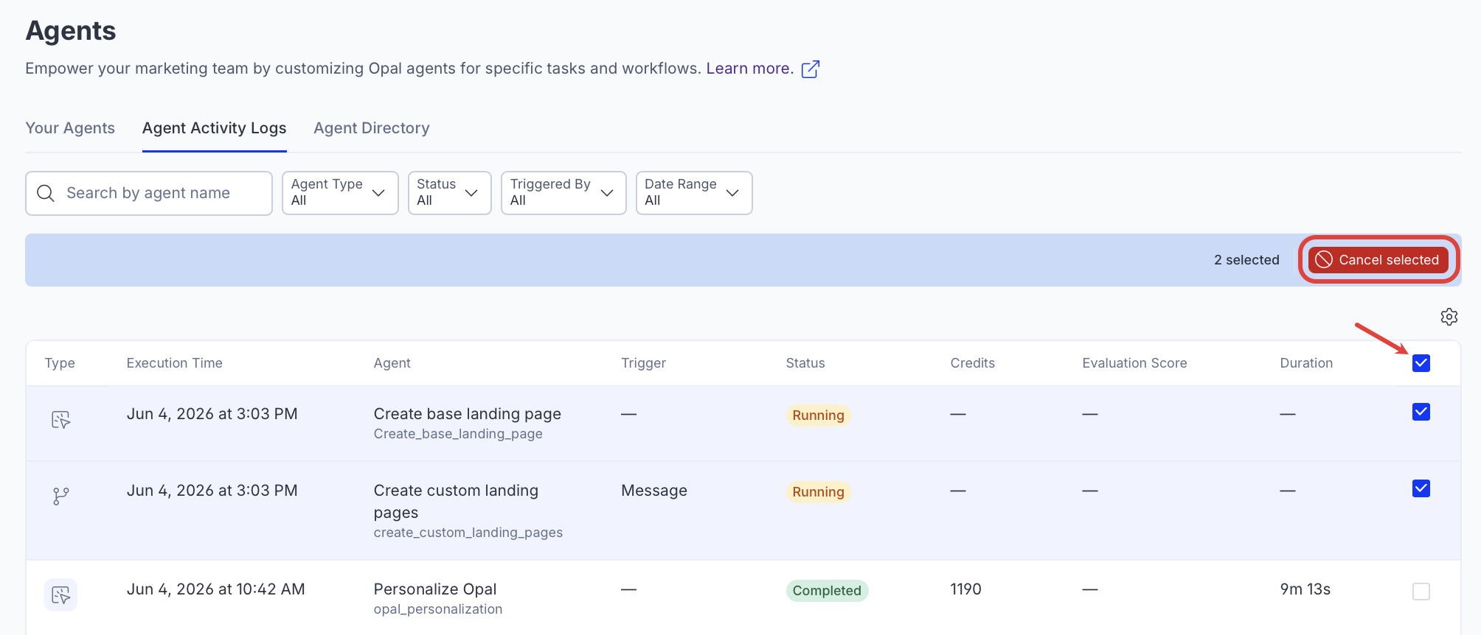Image resolution: width=1481 pixels, height=635 pixels.
Task: Click the Duration column header
Action: 1307,363
